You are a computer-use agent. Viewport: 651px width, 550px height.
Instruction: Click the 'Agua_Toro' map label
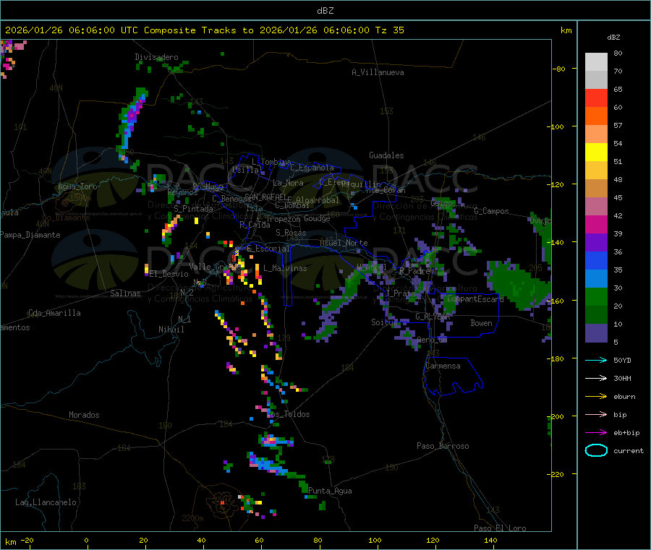77,186
